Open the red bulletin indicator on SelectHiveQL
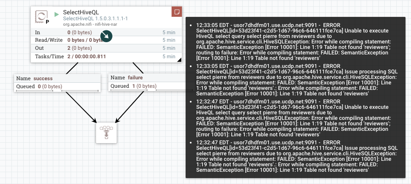Screen dimensions: 411x184 pos(177,12)
